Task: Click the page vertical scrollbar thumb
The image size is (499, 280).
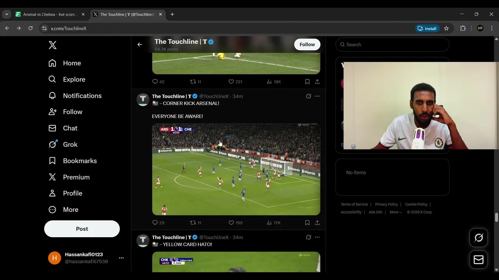Action: (x=496, y=217)
